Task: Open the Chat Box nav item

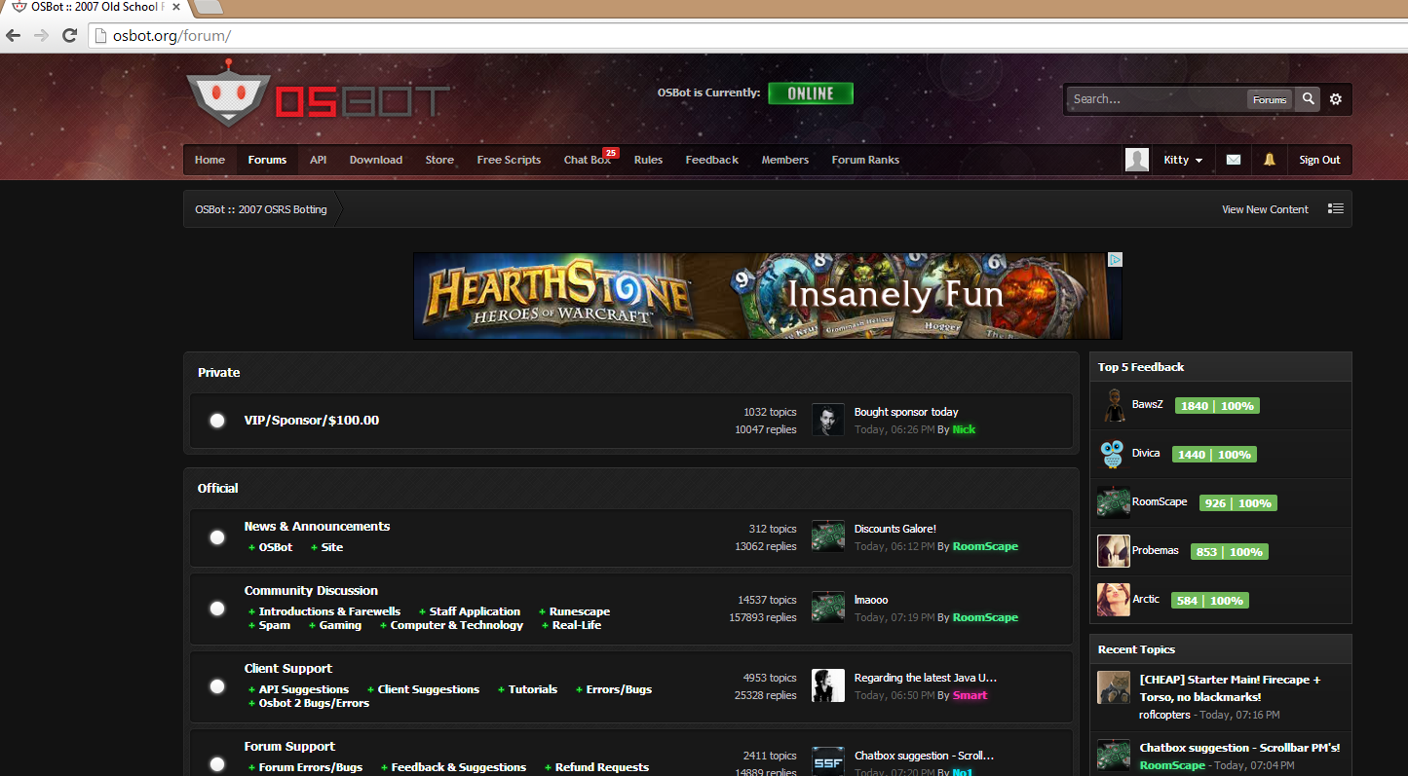Action: click(588, 160)
